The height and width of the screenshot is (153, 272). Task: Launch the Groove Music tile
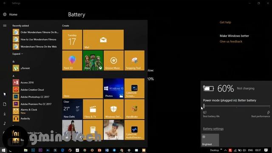point(113,60)
